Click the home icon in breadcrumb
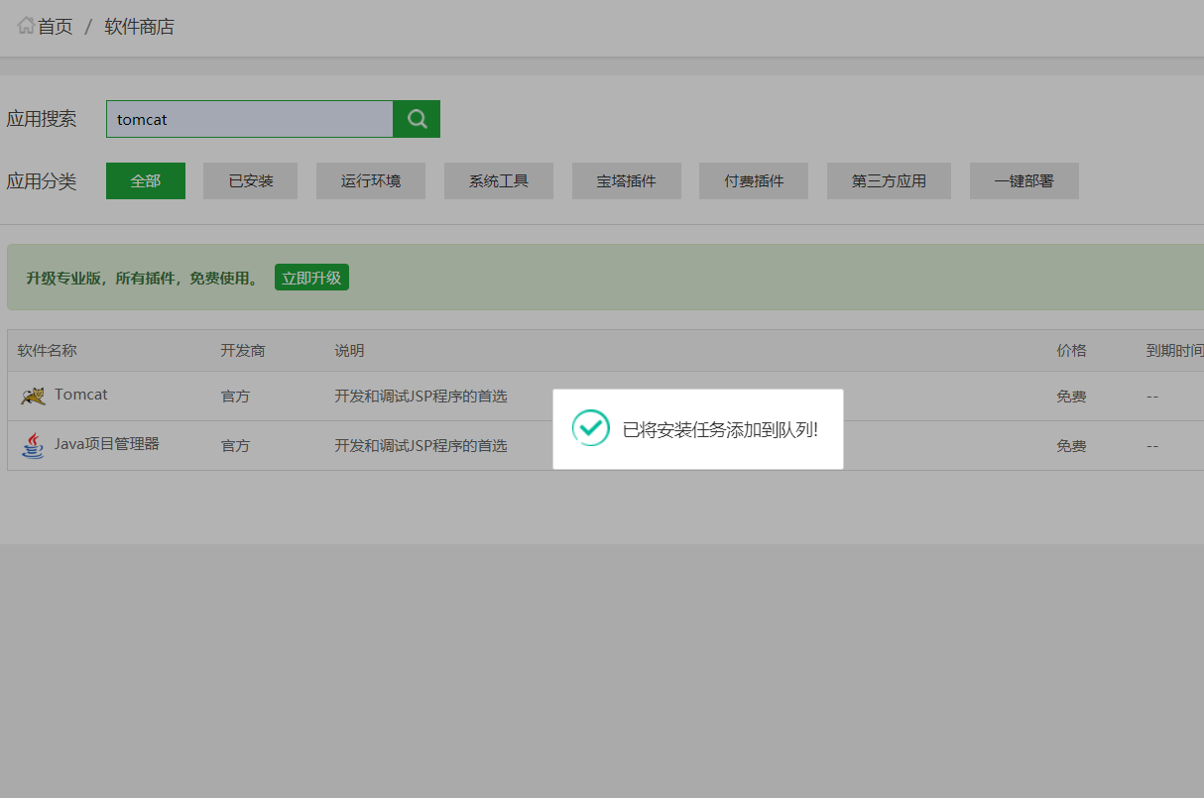1204x798 pixels. (26, 26)
